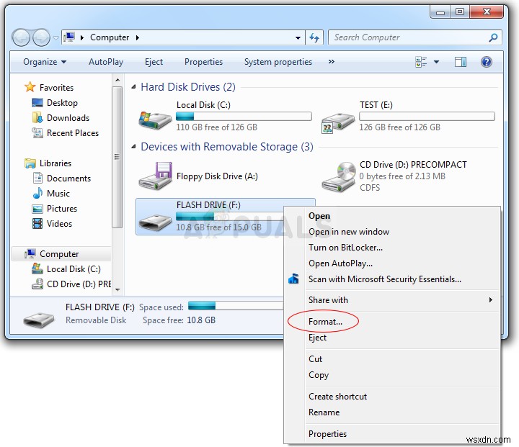The width and height of the screenshot is (519, 447).
Task: Click the refresh icon beside address bar
Action: [314, 37]
